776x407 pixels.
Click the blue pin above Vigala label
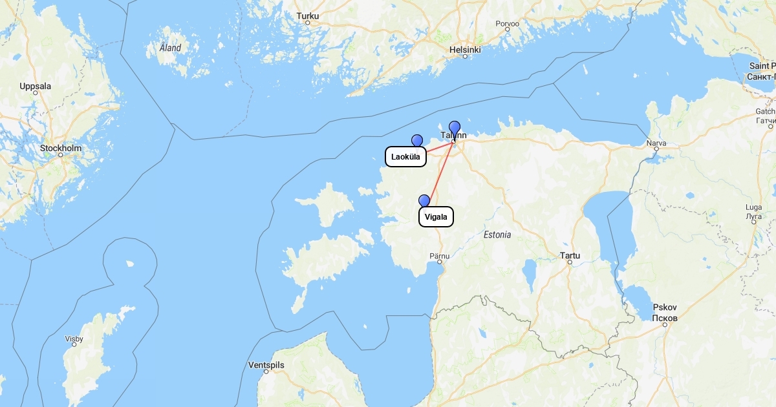[424, 201]
